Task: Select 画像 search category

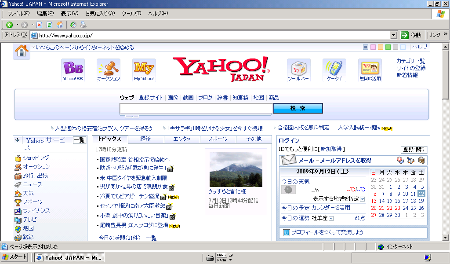Action: click(x=173, y=98)
